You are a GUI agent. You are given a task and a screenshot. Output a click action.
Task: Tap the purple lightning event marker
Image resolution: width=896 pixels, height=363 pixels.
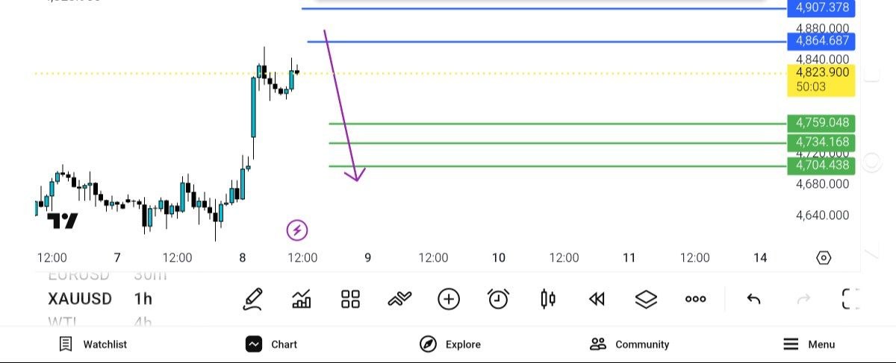point(297,230)
